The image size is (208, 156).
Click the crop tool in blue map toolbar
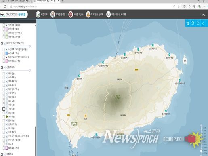pos(188,23)
